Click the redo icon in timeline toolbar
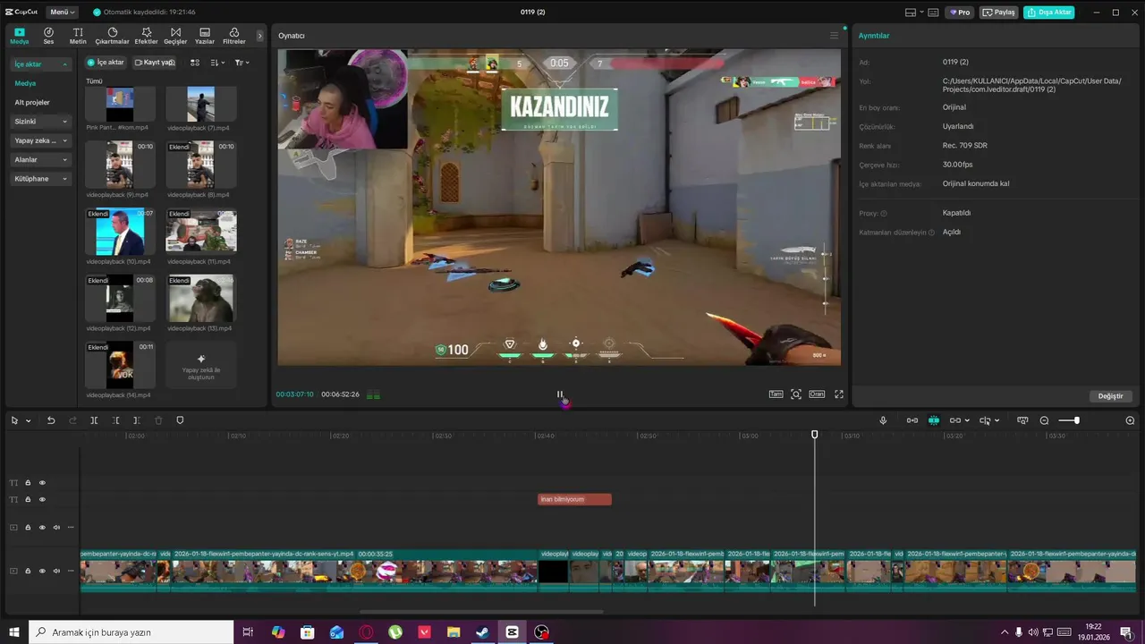 [x=72, y=420]
